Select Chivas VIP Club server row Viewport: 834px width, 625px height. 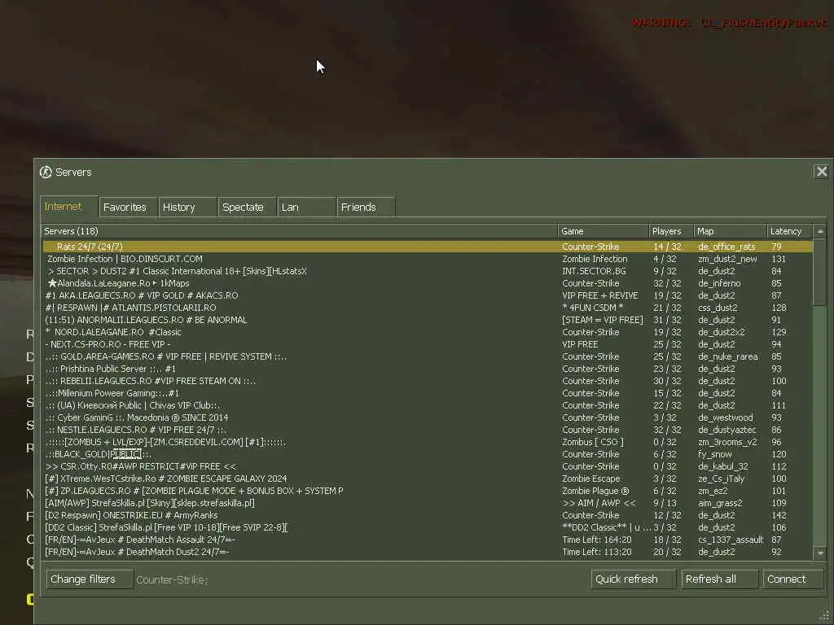click(428, 405)
